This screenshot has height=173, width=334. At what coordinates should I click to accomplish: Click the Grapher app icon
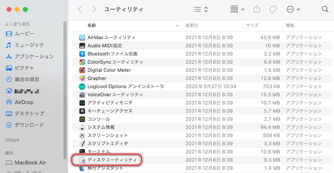(x=82, y=78)
